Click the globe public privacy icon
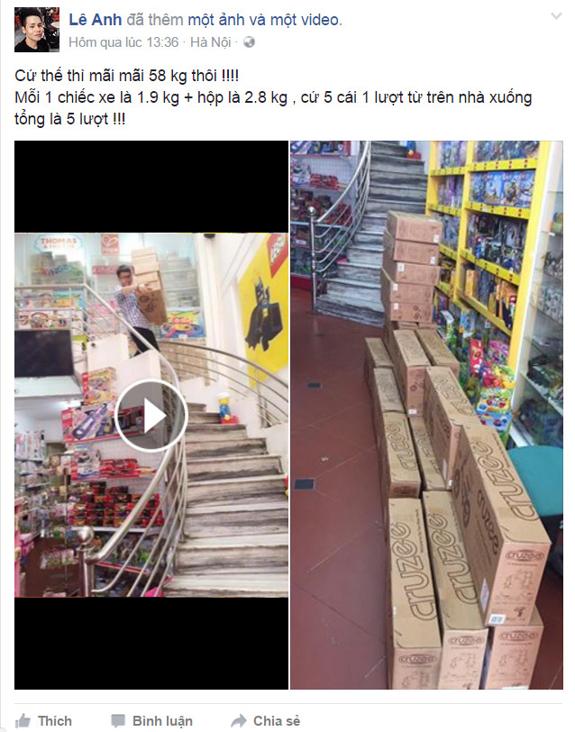Image resolution: width=575 pixels, height=732 pixels. (250, 42)
